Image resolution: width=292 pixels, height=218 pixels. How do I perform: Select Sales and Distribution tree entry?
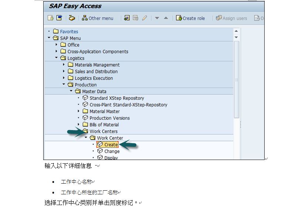pos(96,71)
